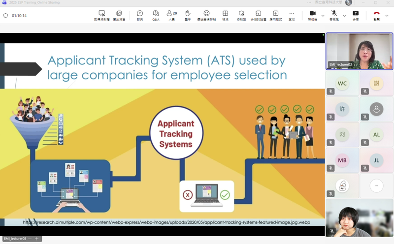Toggle the camera on or off
The height and width of the screenshot is (244, 394).
point(312,15)
